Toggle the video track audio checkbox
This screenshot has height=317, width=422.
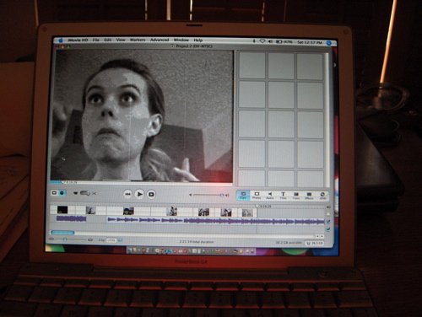(x=328, y=214)
